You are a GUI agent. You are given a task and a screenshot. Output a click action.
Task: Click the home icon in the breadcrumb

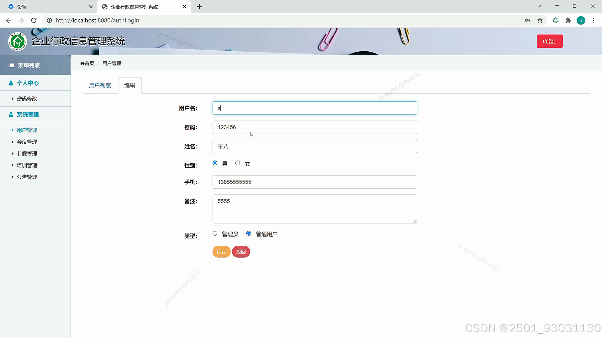82,63
